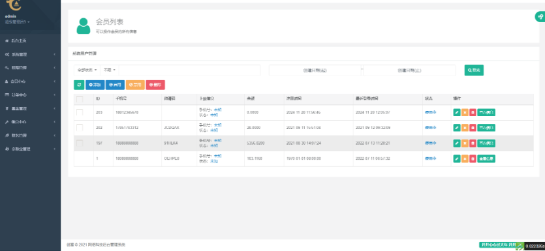Tick the checkbox for member ID 203

tap(80, 113)
